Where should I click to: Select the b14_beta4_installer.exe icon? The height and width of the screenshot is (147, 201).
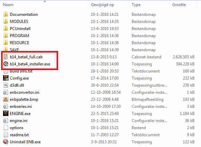(6, 64)
